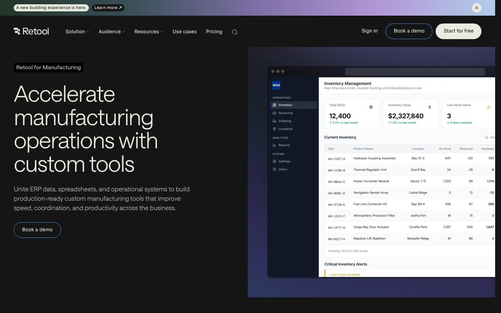The height and width of the screenshot is (313, 501).
Task: Click the Total SKUs cube icon
Action: (371, 107)
